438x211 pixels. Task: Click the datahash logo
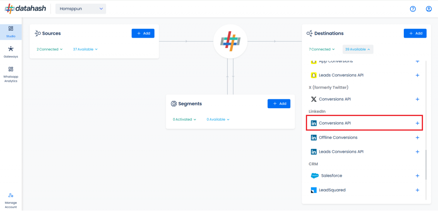(25, 9)
